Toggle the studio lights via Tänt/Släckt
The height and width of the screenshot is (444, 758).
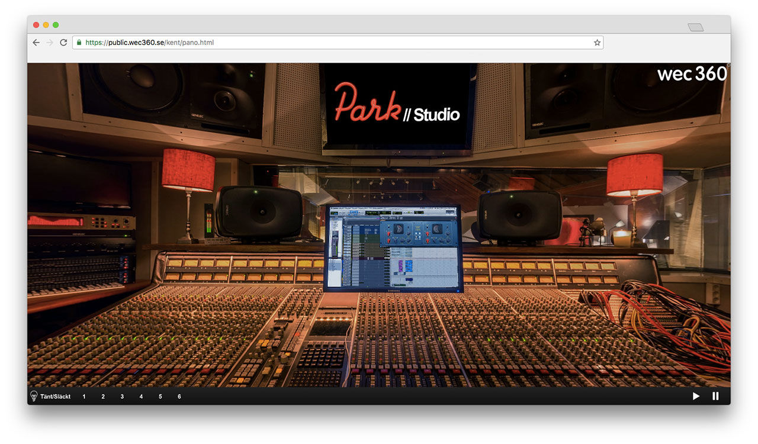pyautogui.click(x=56, y=396)
